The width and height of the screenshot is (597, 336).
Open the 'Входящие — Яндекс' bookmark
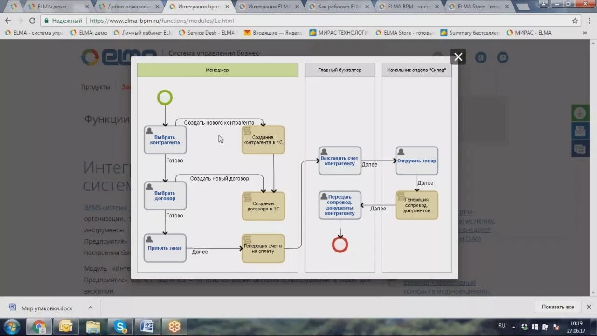pyautogui.click(x=273, y=33)
